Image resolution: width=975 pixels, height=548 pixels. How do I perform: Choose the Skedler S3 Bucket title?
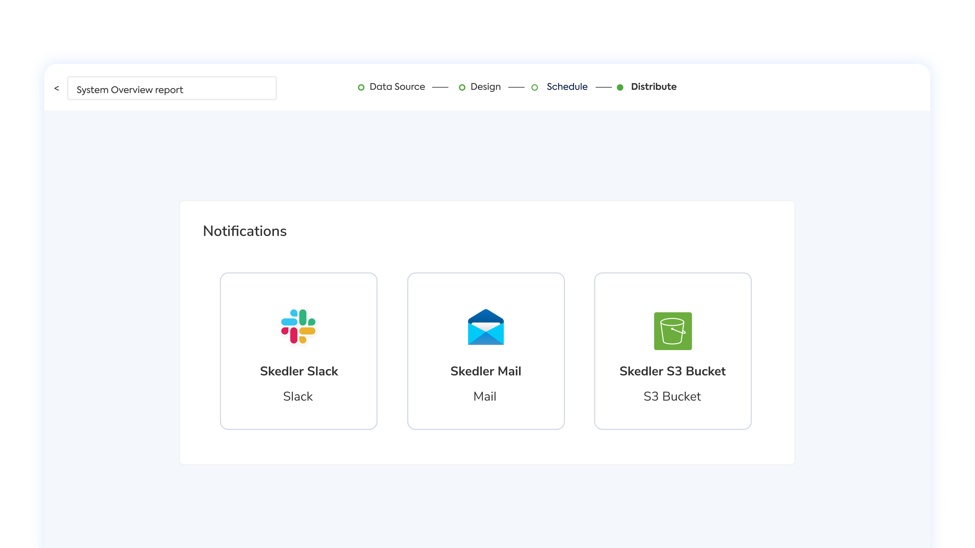click(x=673, y=371)
